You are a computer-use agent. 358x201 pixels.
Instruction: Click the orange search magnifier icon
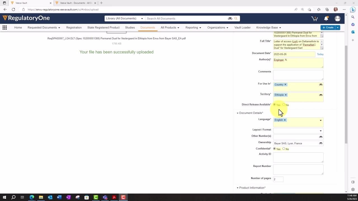(x=236, y=18)
